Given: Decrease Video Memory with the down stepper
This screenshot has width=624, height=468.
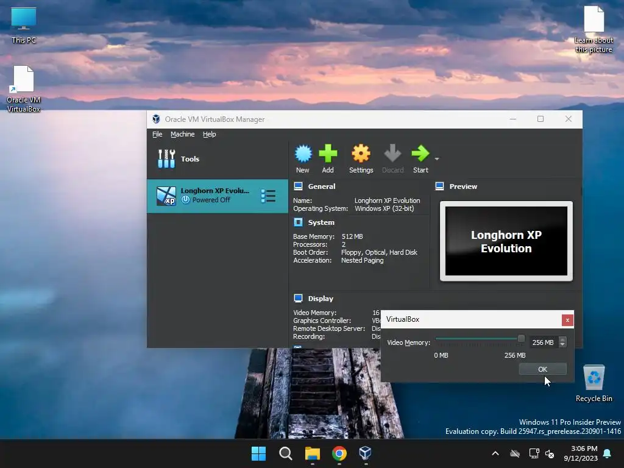Looking at the screenshot, I should [x=562, y=345].
